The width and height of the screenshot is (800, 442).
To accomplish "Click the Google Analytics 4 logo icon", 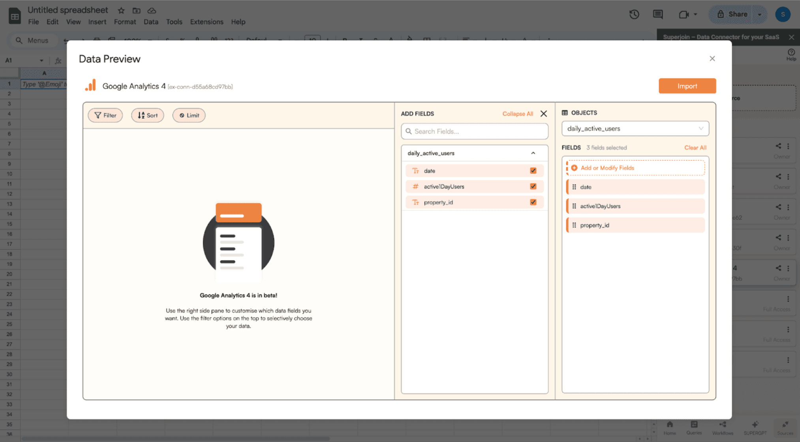I will pyautogui.click(x=90, y=85).
